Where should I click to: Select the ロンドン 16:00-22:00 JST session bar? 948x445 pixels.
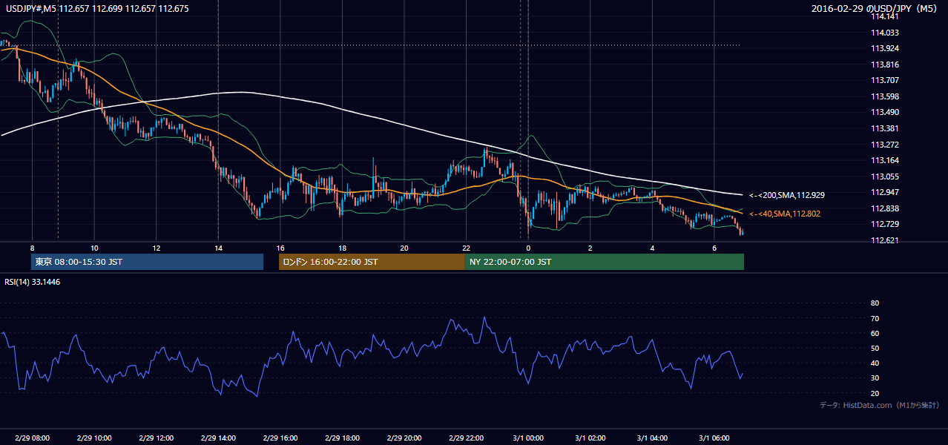372,262
